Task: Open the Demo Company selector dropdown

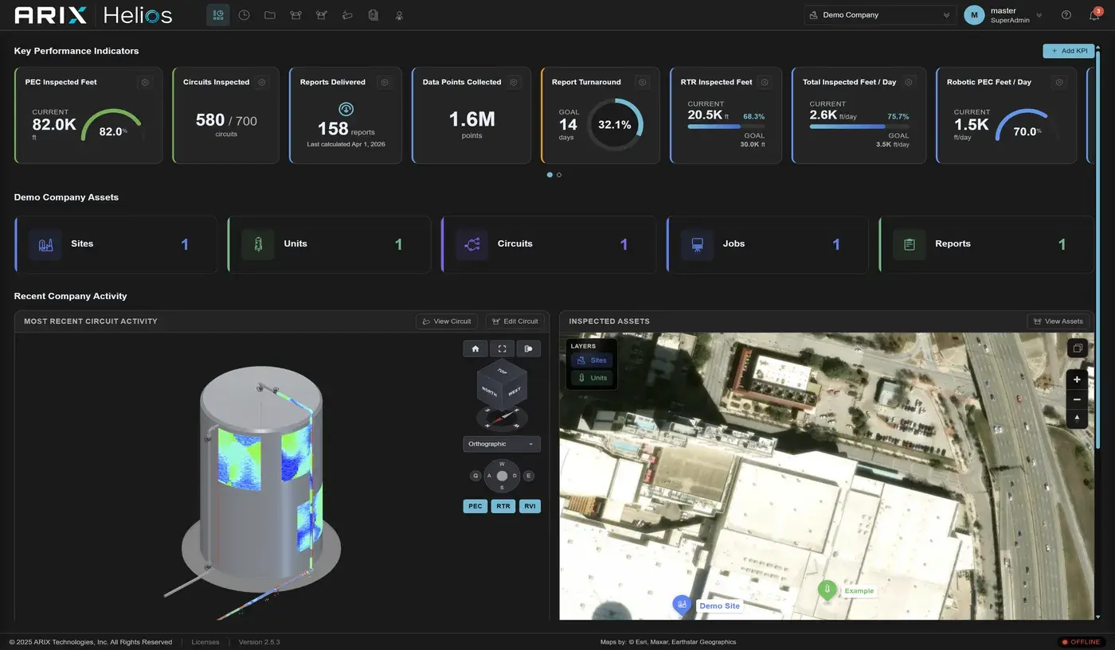Action: 880,15
